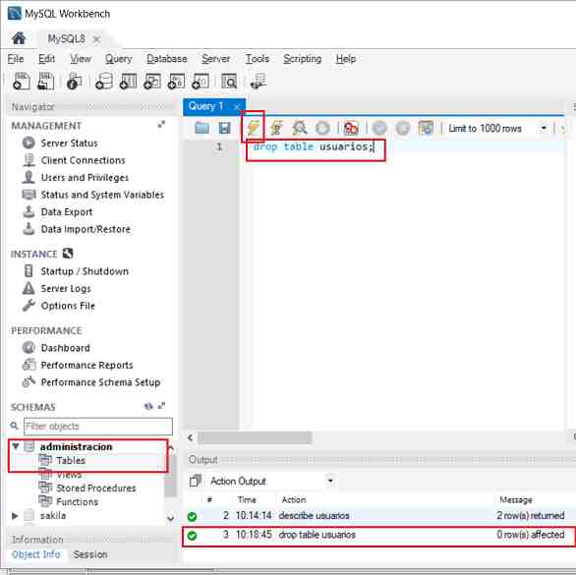Open script file in query editor
Viewport: 576px width, 575px height.
tap(202, 128)
